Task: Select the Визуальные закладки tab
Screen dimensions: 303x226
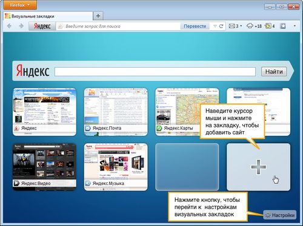Action: coord(48,16)
